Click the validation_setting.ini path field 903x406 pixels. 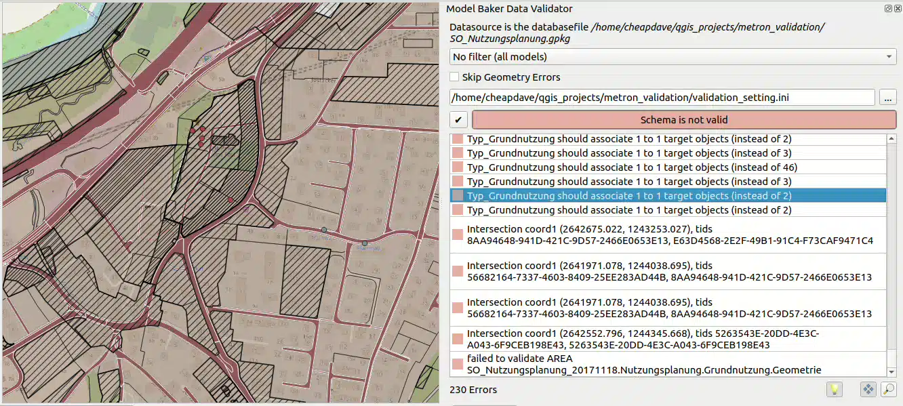click(x=662, y=98)
